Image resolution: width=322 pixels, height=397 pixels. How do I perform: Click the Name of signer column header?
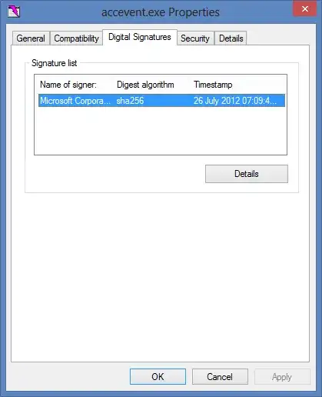pyautogui.click(x=68, y=85)
